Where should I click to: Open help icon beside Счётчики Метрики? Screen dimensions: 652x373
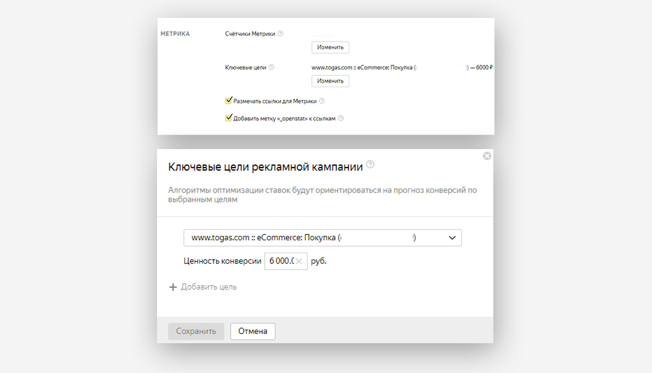click(x=280, y=34)
